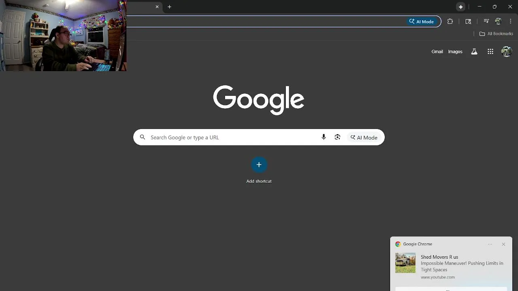Click AI Mode button in search box
Screen dimensions: 518x291
pyautogui.click(x=364, y=137)
